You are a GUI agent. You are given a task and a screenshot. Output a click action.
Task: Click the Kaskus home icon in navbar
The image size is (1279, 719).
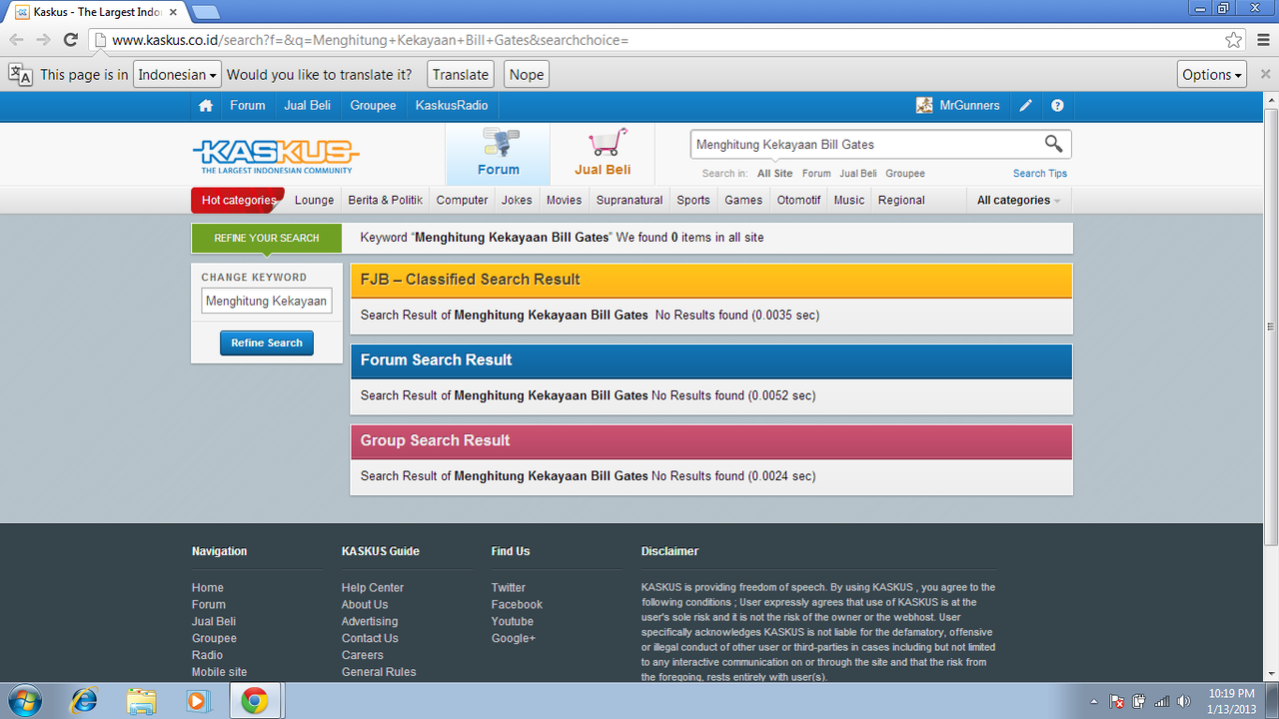(x=206, y=106)
